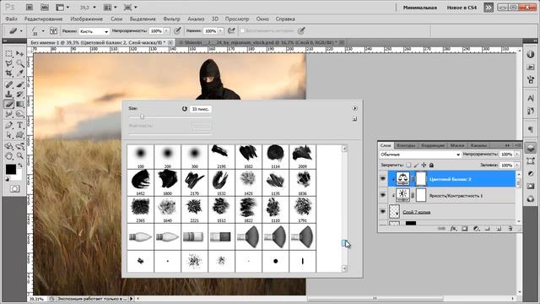The height and width of the screenshot is (304, 540).
Task: Open the pressure flow slider arrow
Action: tap(220, 30)
